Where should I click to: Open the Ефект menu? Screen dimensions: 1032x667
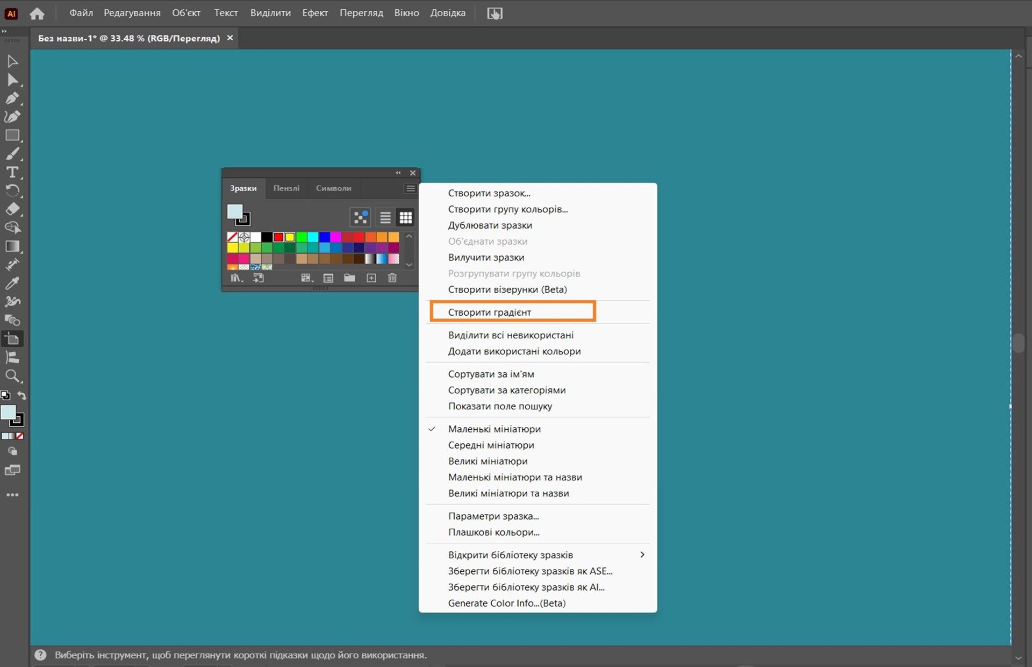click(314, 13)
